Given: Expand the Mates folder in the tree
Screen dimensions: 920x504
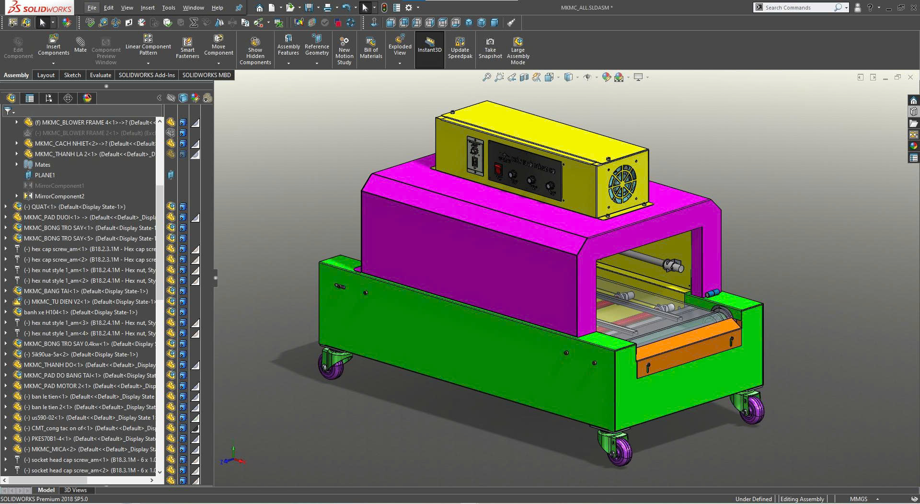Looking at the screenshot, I should (x=17, y=164).
